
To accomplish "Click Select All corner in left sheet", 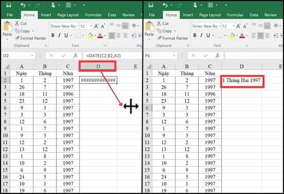I will [7, 66].
